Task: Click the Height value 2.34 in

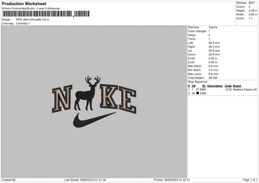Action: 253,10
